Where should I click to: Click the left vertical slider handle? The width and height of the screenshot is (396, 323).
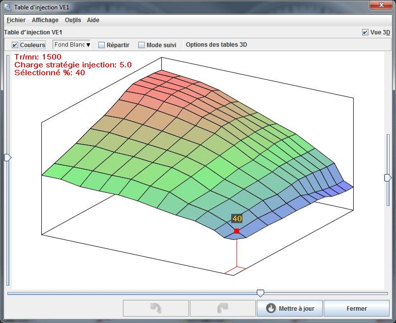point(7,157)
